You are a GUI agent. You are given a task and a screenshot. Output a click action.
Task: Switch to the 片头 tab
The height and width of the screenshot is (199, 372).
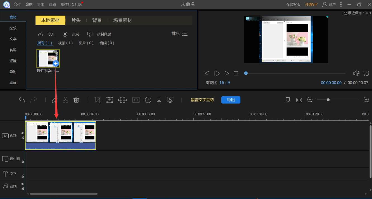click(x=76, y=20)
